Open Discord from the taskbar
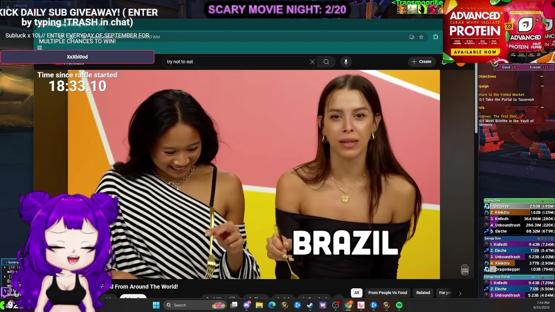Screen dimensions: 555x312 pos(247,305)
